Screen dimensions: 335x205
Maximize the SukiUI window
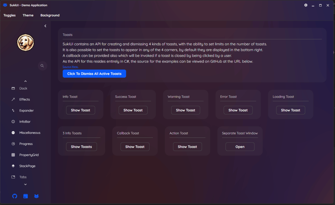click(x=320, y=5)
